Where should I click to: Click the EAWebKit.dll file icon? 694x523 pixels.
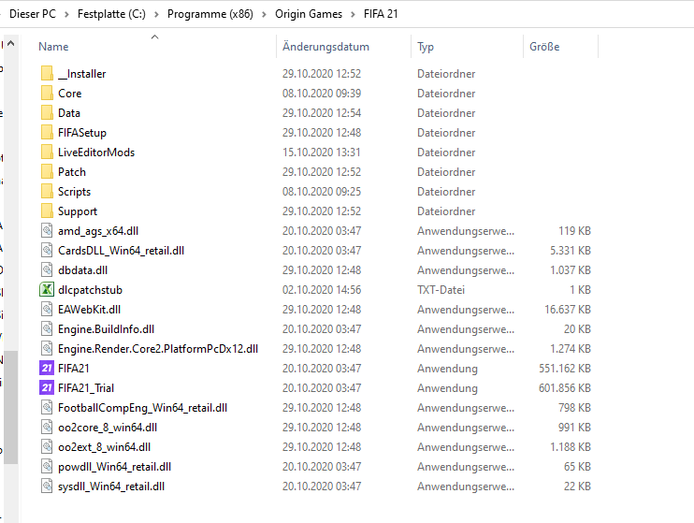coord(47,309)
